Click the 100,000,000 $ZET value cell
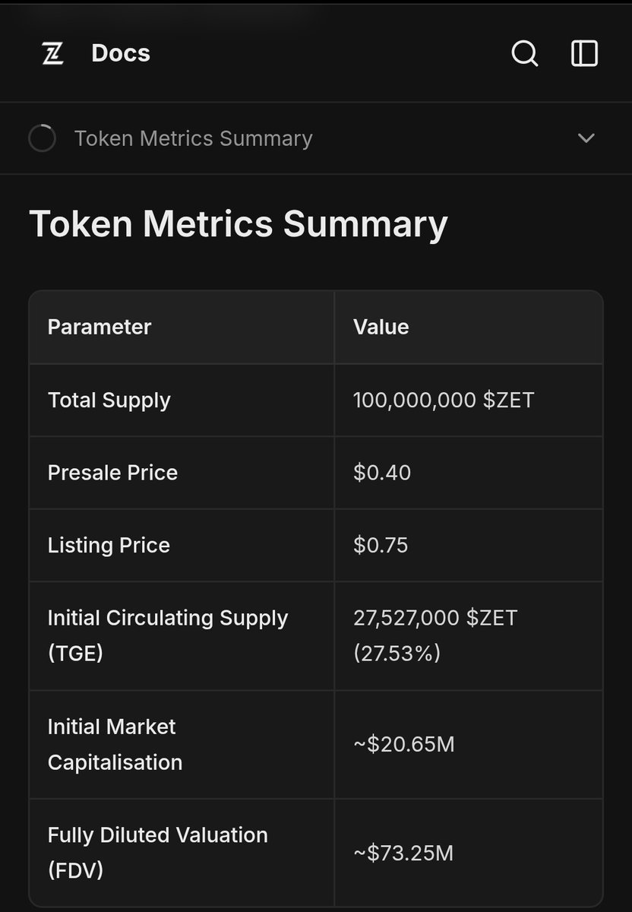Viewport: 632px width, 912px height. click(x=444, y=400)
